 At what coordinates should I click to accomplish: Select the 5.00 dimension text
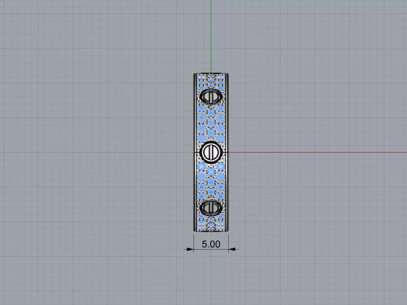(211, 244)
